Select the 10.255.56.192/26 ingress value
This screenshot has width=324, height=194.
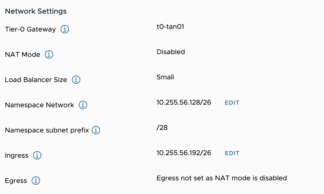tap(184, 153)
